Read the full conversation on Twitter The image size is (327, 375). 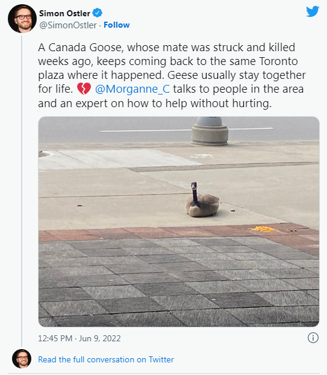tap(106, 359)
